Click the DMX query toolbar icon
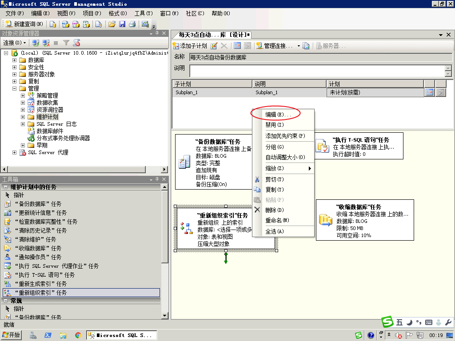The width and height of the screenshot is (455, 341). (76, 24)
